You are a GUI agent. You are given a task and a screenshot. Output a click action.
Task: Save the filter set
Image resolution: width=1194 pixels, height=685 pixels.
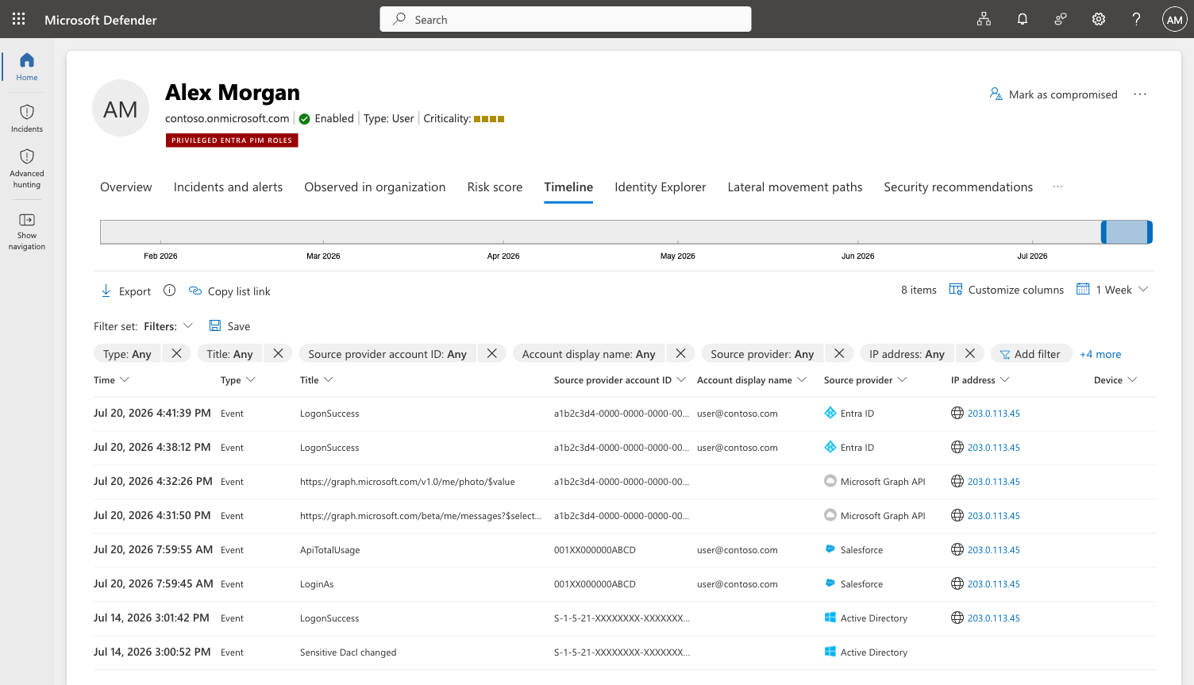tap(229, 326)
